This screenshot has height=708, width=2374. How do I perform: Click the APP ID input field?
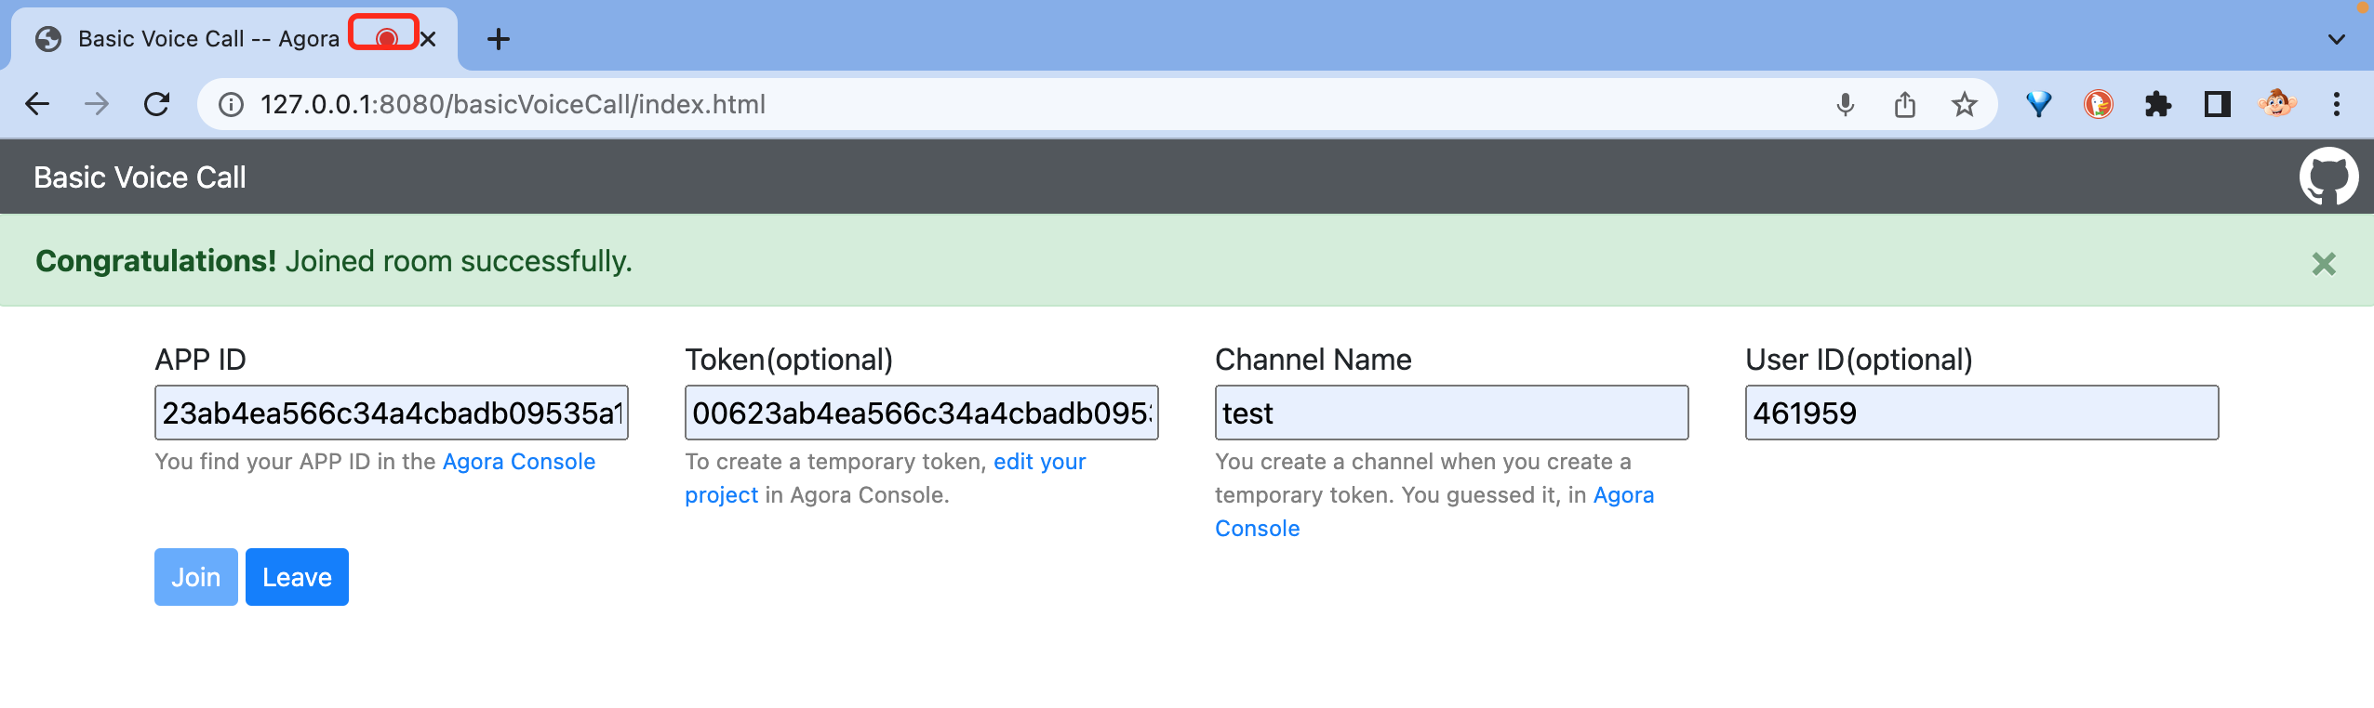point(392,413)
